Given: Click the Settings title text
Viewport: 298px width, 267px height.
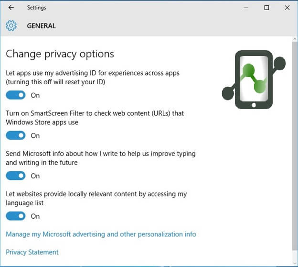Looking at the screenshot, I should coord(36,8).
